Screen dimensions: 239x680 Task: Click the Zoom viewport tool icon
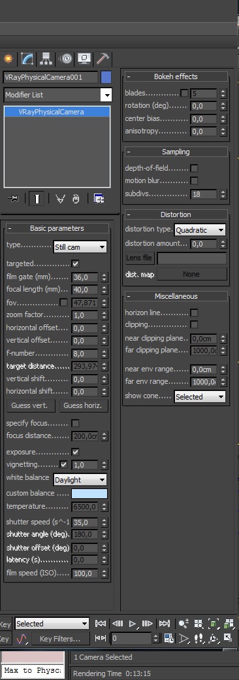[x=183, y=624]
